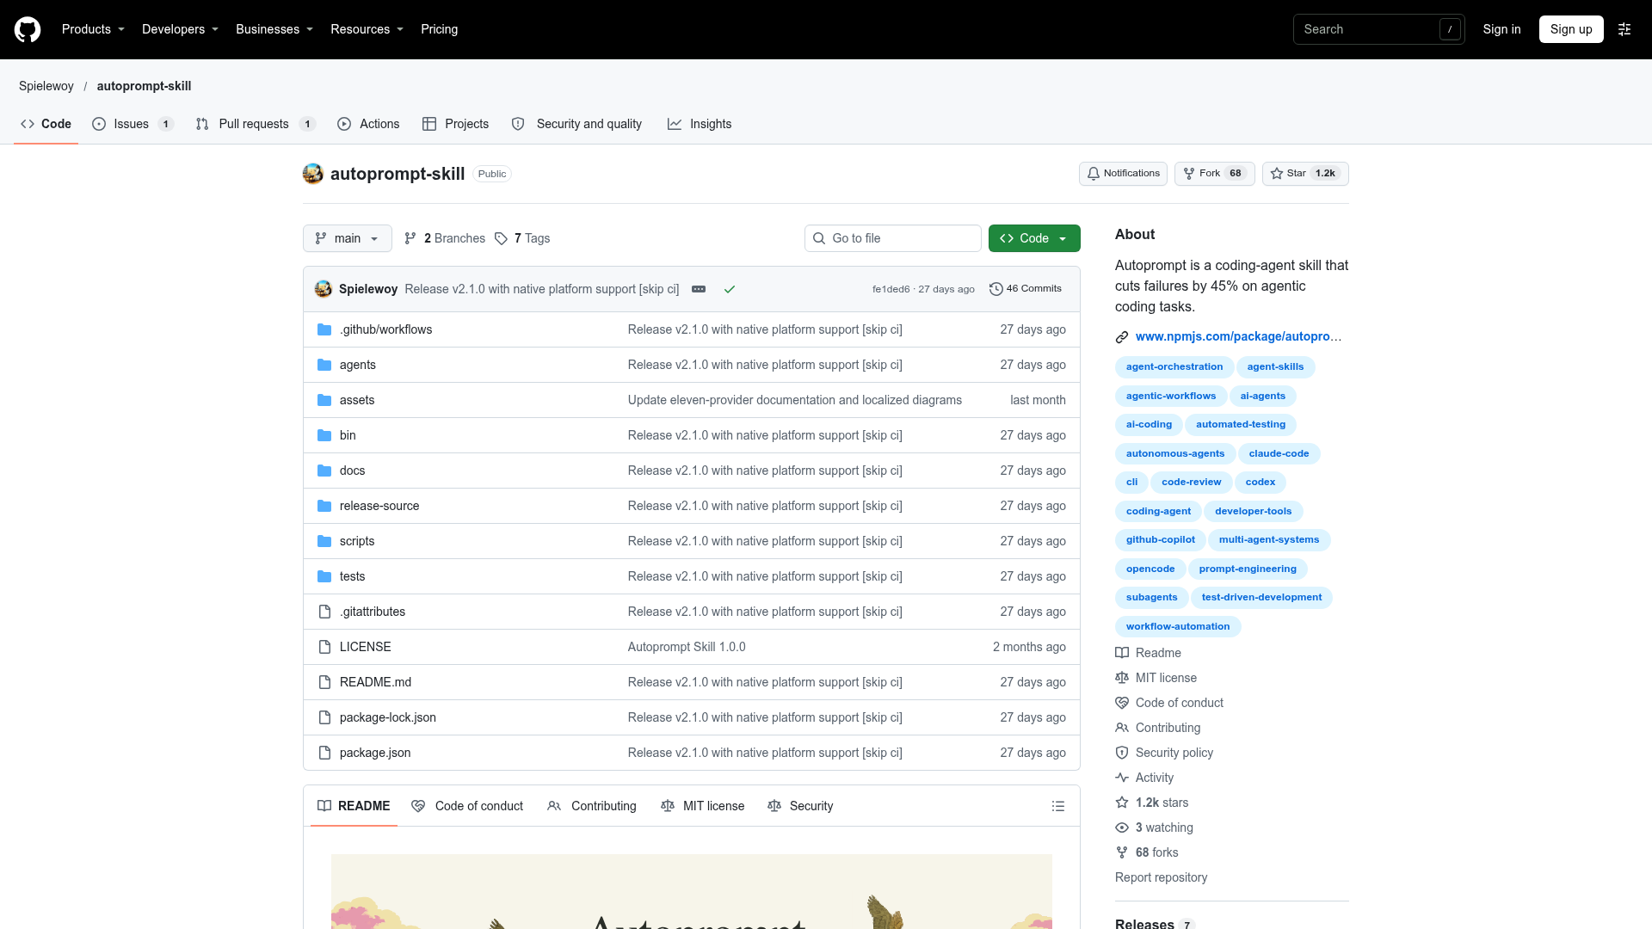Click the 7 Tags link
This screenshot has height=929, width=1652.
point(523,238)
